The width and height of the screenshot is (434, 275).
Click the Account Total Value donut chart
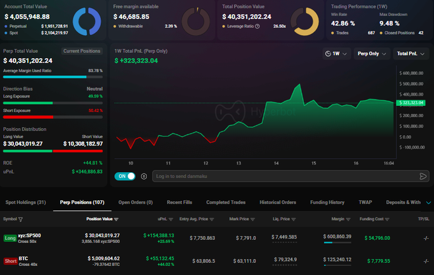tap(87, 21)
